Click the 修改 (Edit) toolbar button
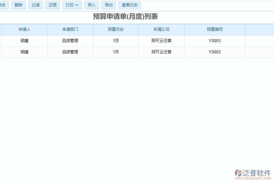This screenshot has height=183, width=274. (x=3, y=5)
